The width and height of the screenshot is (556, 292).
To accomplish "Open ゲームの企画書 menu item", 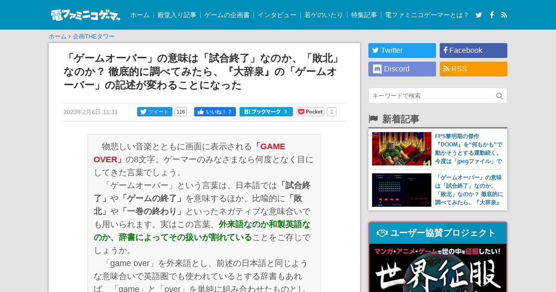I will [227, 15].
